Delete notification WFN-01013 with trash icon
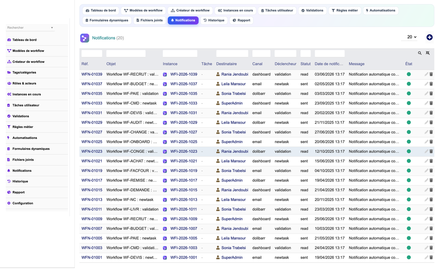Image resolution: width=439 pixels, height=271 pixels. coord(431,200)
